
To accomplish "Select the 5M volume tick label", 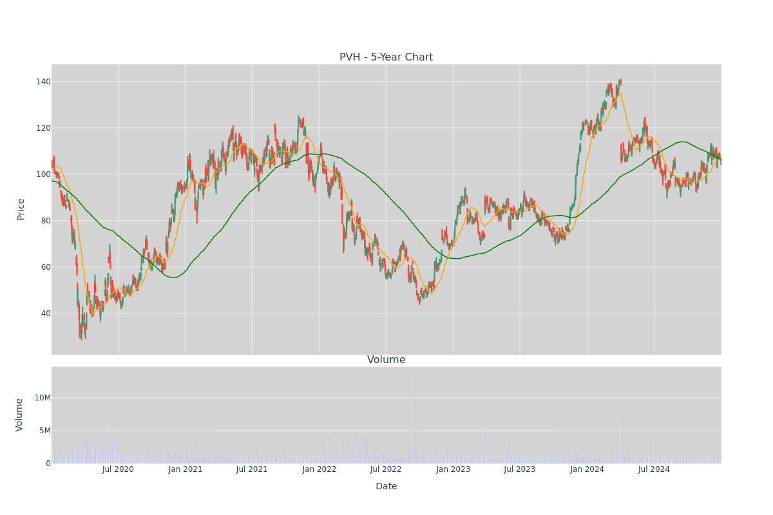I will pyautogui.click(x=45, y=431).
